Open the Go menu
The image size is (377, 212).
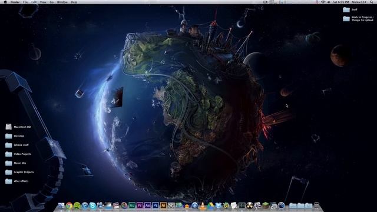click(52, 2)
